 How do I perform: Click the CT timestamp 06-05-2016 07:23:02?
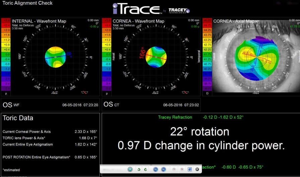pos(181,105)
